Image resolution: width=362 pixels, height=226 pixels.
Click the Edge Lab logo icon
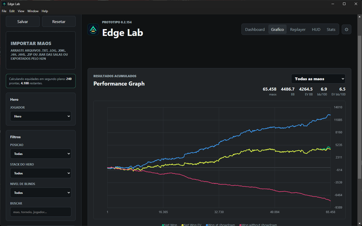pyautogui.click(x=93, y=29)
